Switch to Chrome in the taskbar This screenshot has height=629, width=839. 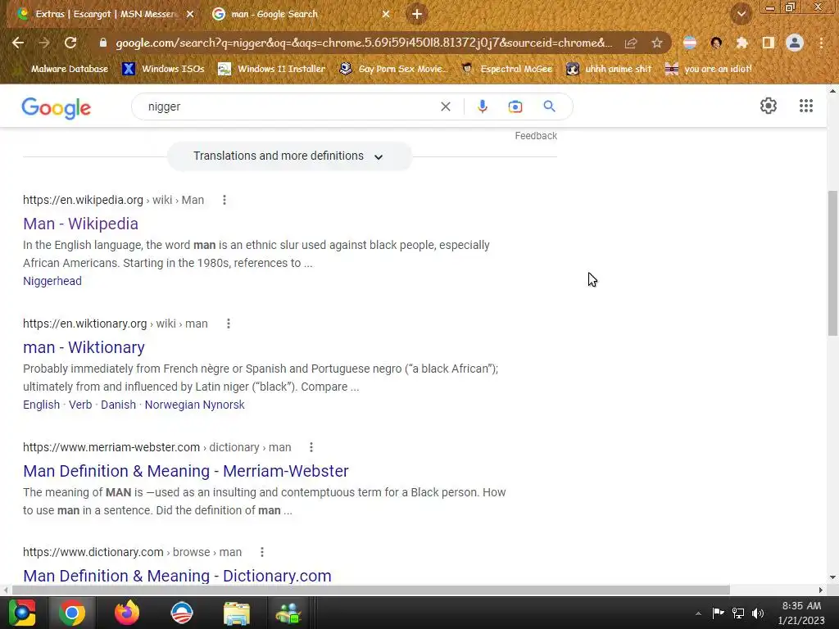[x=72, y=613]
